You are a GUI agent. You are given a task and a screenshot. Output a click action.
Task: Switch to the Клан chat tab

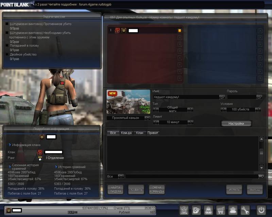click(x=140, y=133)
